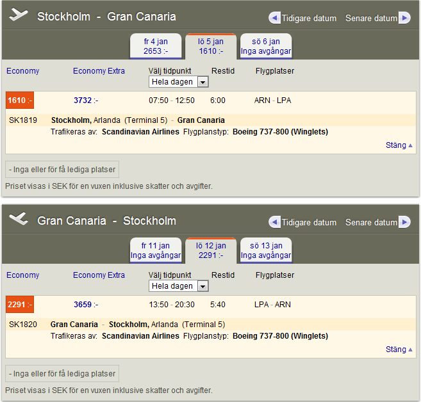Click the airplane landing icon in the return header
The width and height of the screenshot is (421, 402).
coord(20,220)
